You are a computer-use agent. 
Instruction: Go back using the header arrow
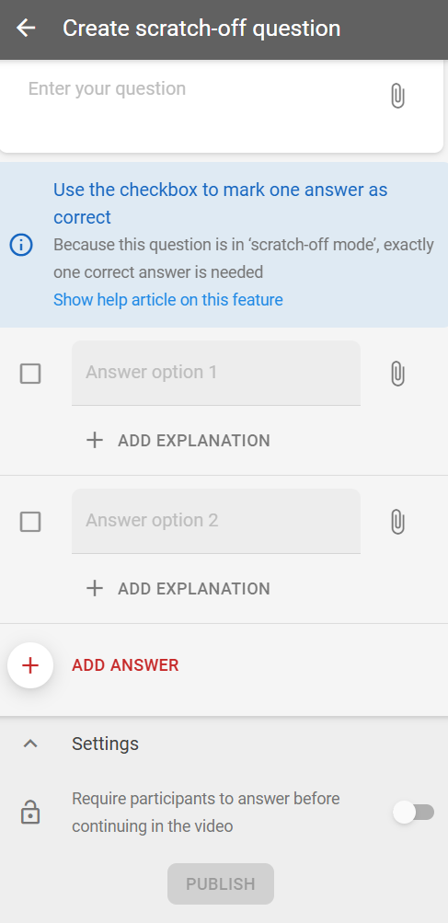click(x=26, y=28)
